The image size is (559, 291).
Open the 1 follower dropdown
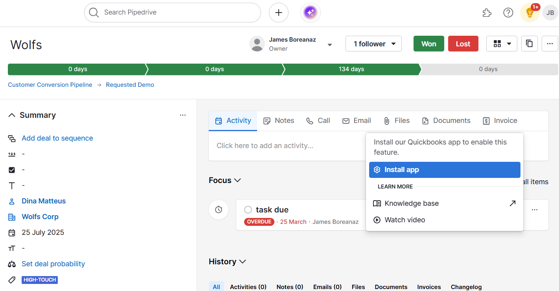pyautogui.click(x=373, y=44)
